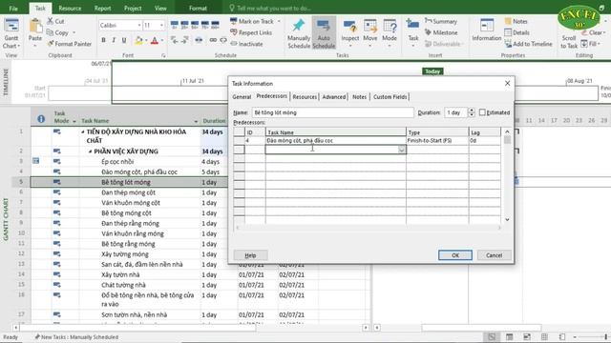Confirm the dialog with OK

click(455, 255)
